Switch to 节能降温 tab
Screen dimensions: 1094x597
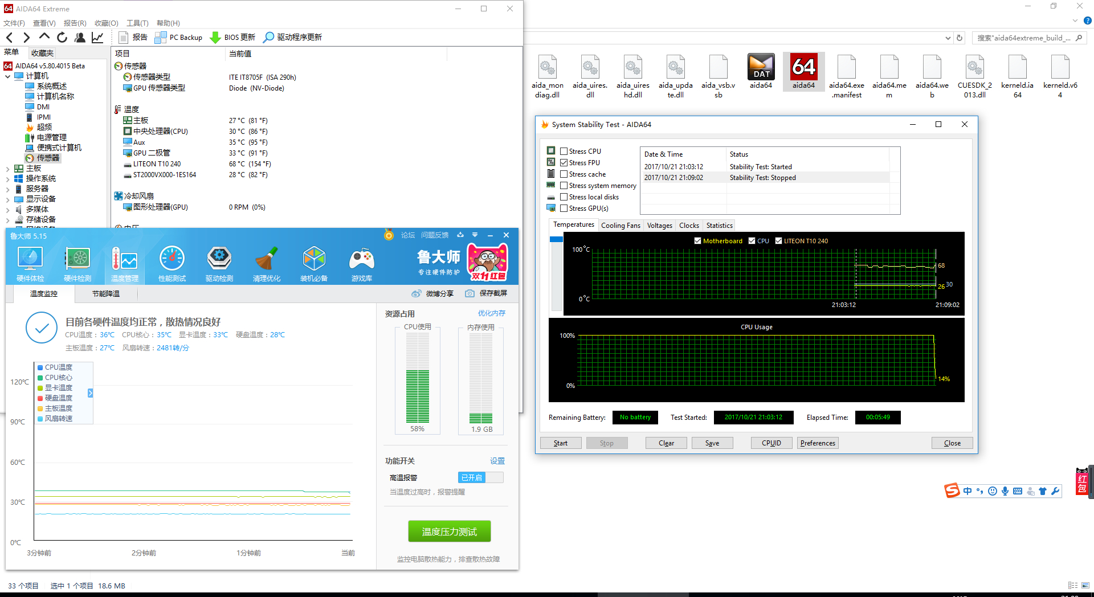106,294
